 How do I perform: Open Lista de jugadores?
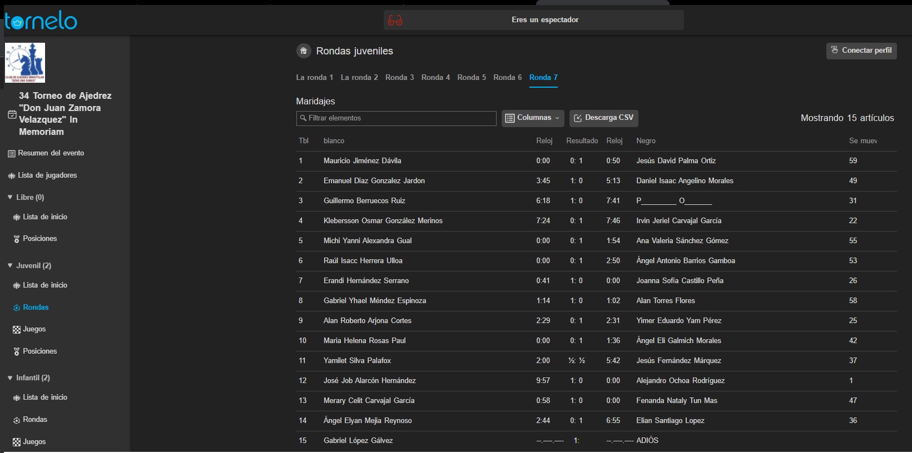click(x=47, y=175)
